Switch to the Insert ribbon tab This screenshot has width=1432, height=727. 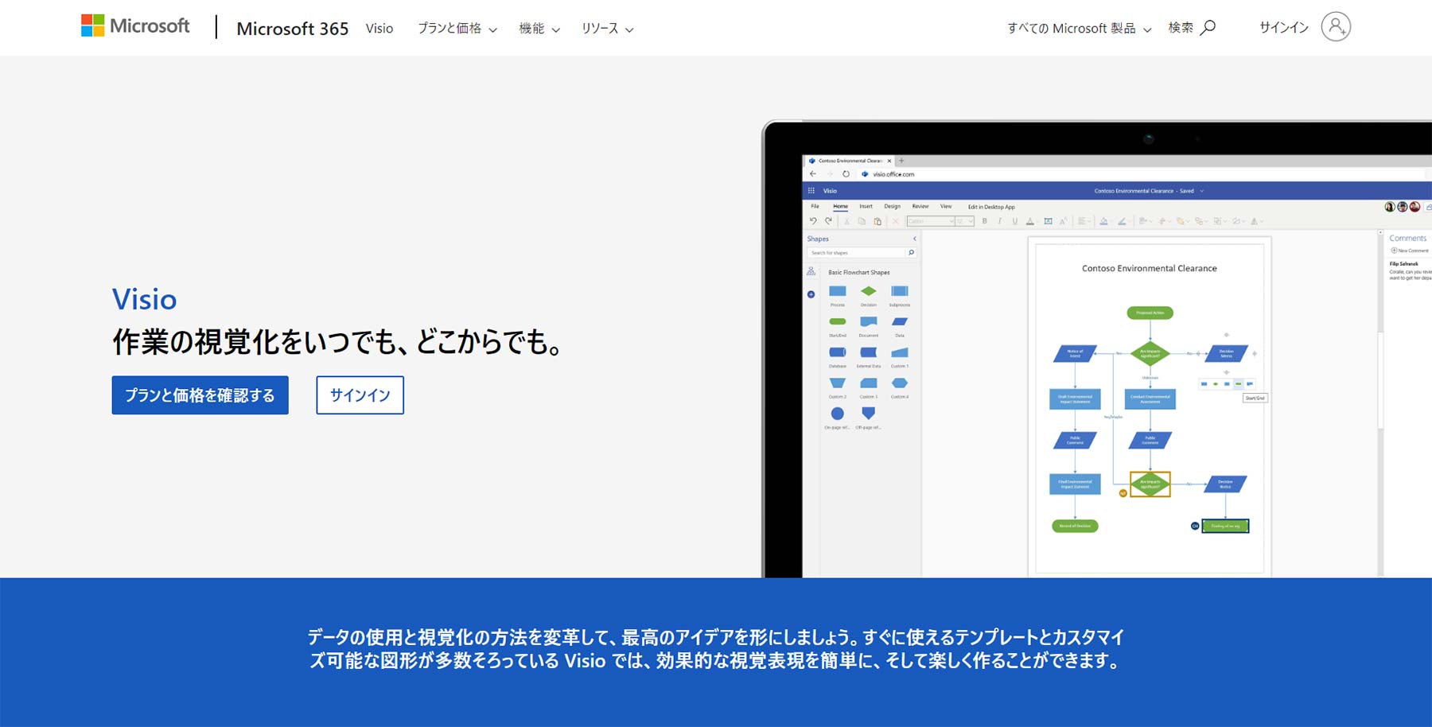point(866,207)
